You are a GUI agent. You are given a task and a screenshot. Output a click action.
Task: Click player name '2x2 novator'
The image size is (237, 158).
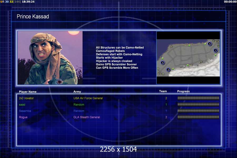pos(26,98)
